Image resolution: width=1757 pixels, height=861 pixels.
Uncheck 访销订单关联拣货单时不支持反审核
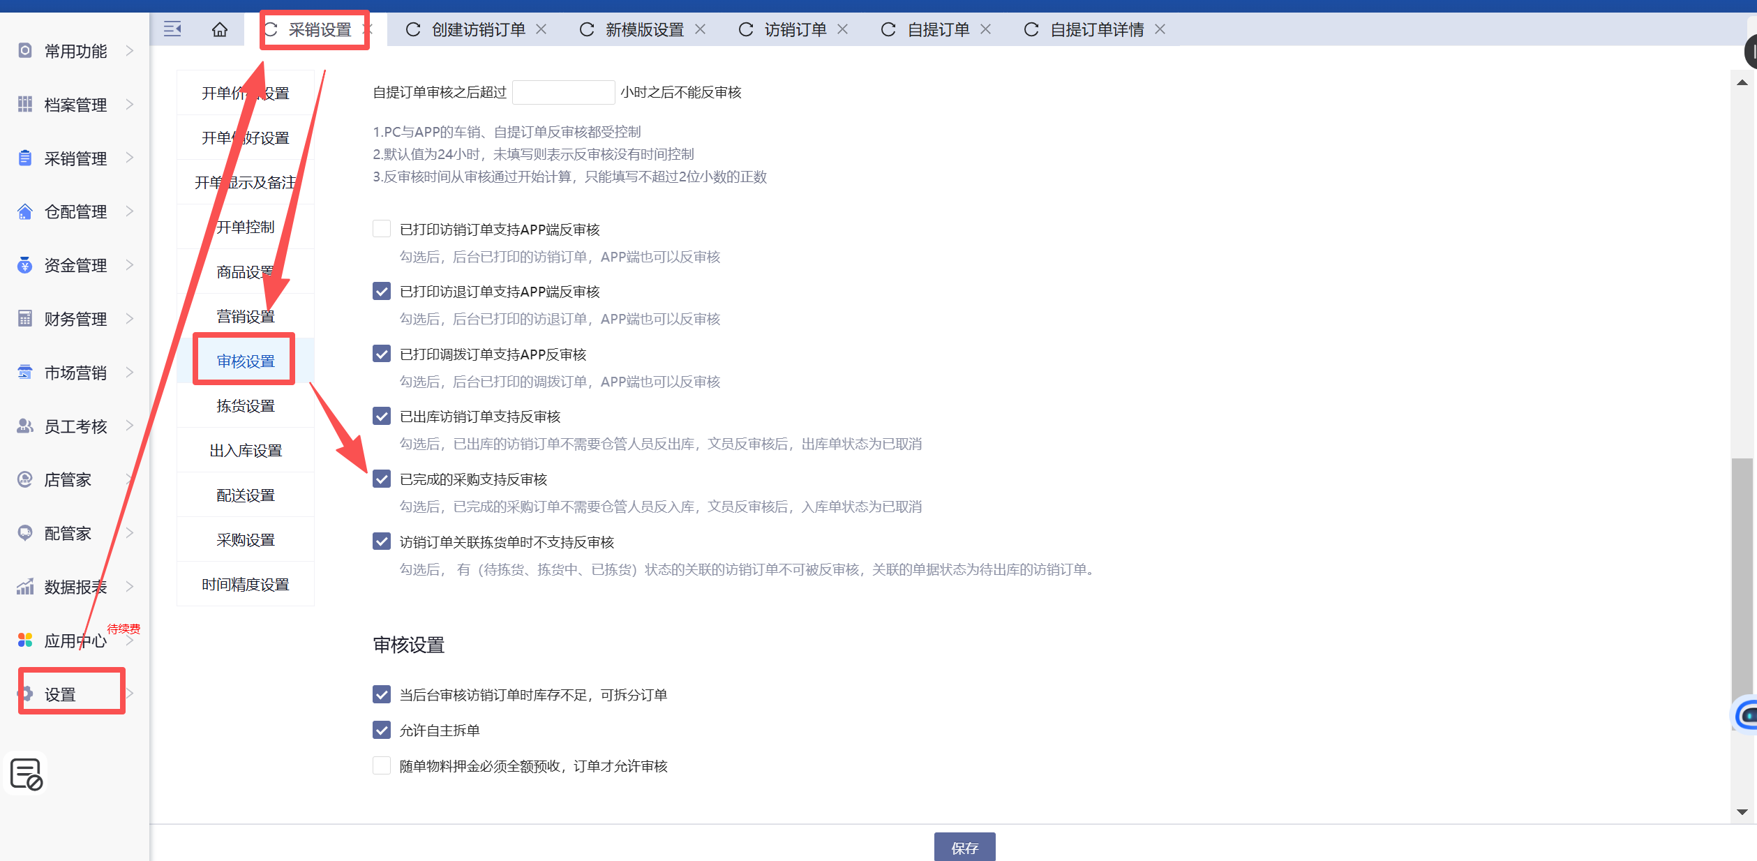382,541
